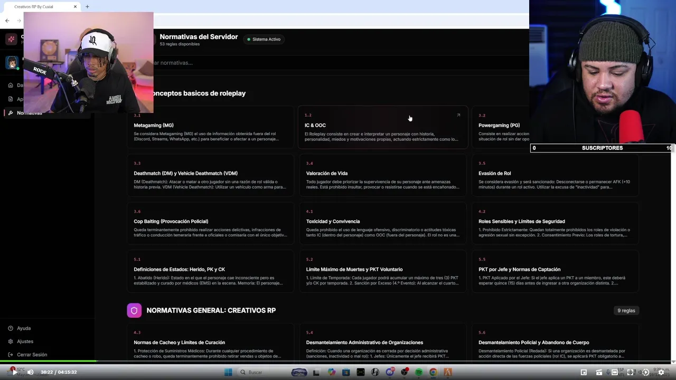Click the video time display 38:22 / 04:15:32

[59, 372]
